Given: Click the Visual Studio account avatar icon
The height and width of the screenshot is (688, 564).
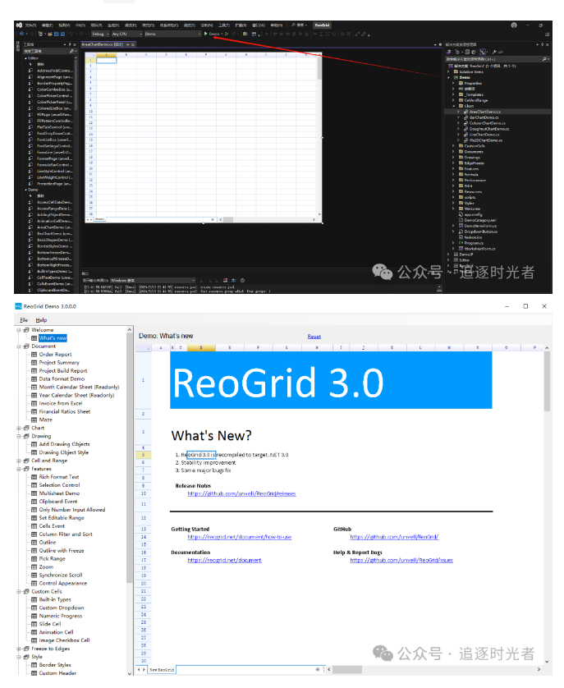Looking at the screenshot, I should [514, 25].
